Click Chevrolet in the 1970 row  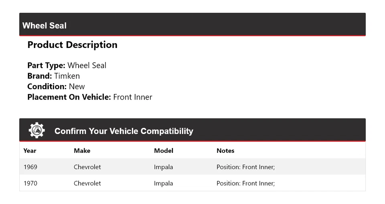coord(87,183)
